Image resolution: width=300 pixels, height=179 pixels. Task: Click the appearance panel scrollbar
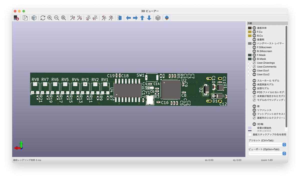click(286, 76)
